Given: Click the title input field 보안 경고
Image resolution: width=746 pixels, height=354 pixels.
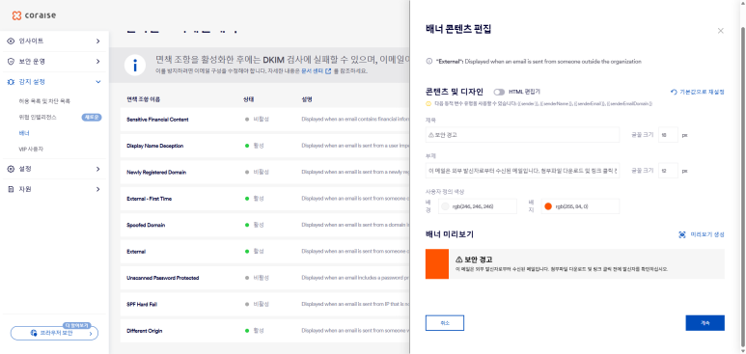Looking at the screenshot, I should point(522,135).
